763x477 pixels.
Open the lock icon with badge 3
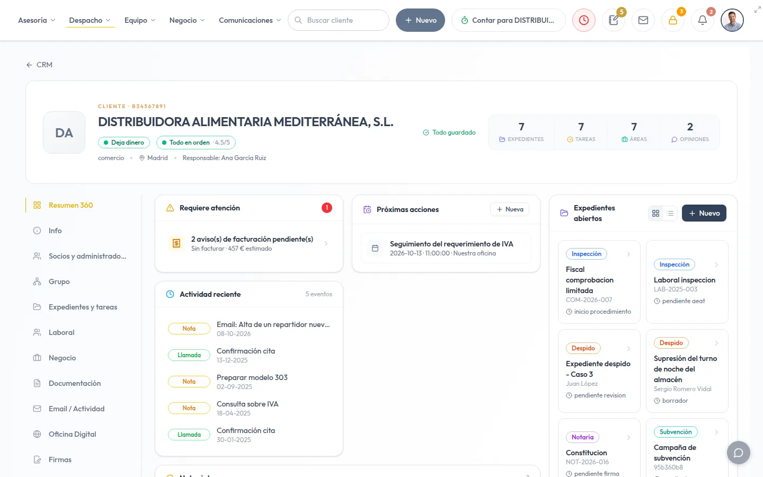tap(673, 20)
